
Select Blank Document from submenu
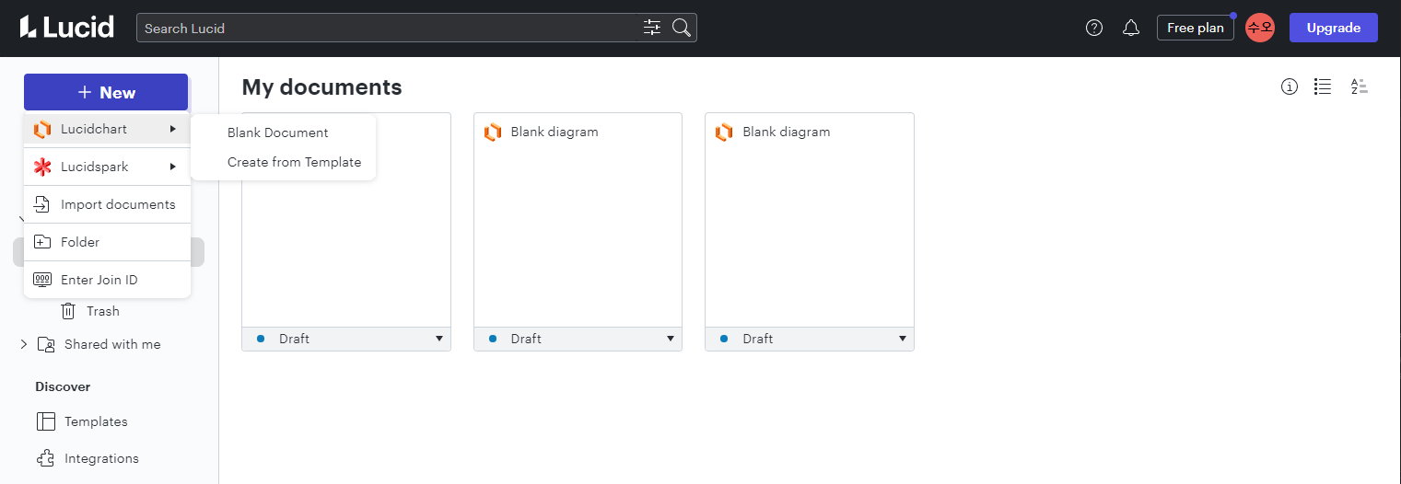(278, 133)
